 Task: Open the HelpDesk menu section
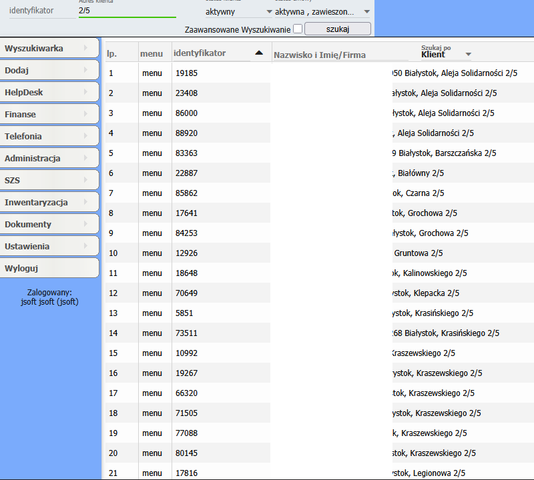[49, 92]
